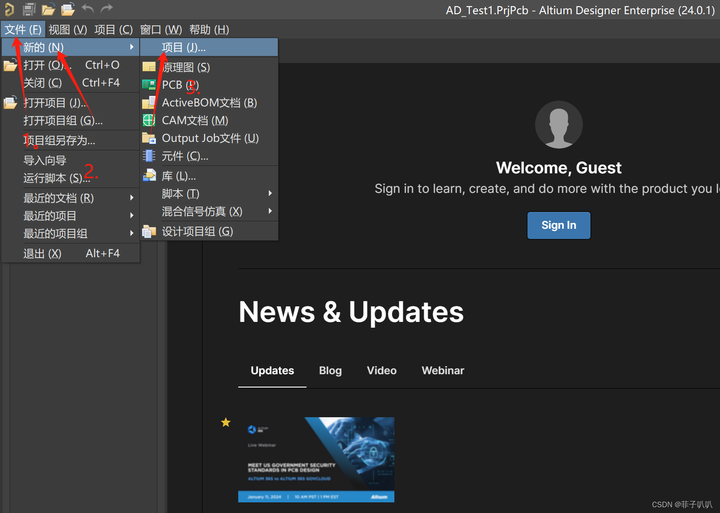This screenshot has height=513, width=720.
Task: Click the green CAM document icon
Action: pos(149,120)
